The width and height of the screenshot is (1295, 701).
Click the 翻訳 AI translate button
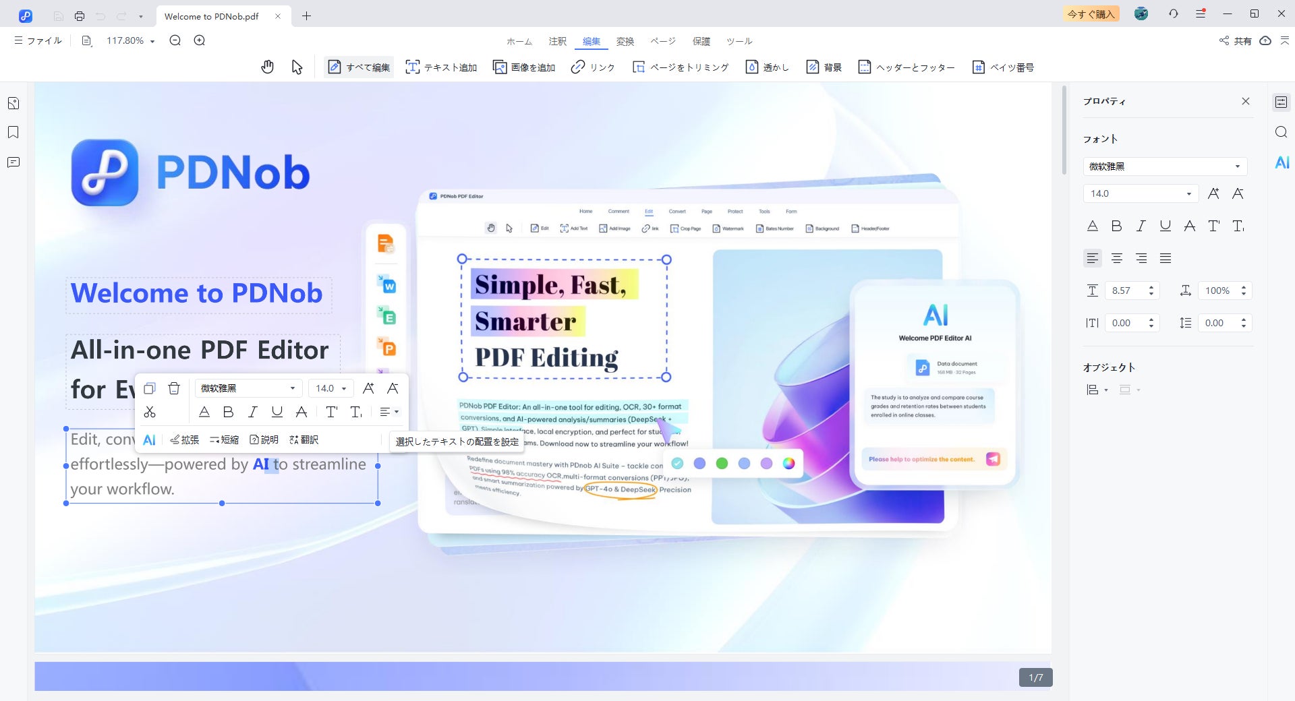pyautogui.click(x=304, y=440)
